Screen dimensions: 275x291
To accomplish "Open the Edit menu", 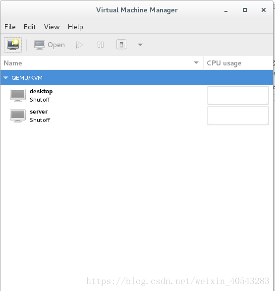I will pos(30,27).
